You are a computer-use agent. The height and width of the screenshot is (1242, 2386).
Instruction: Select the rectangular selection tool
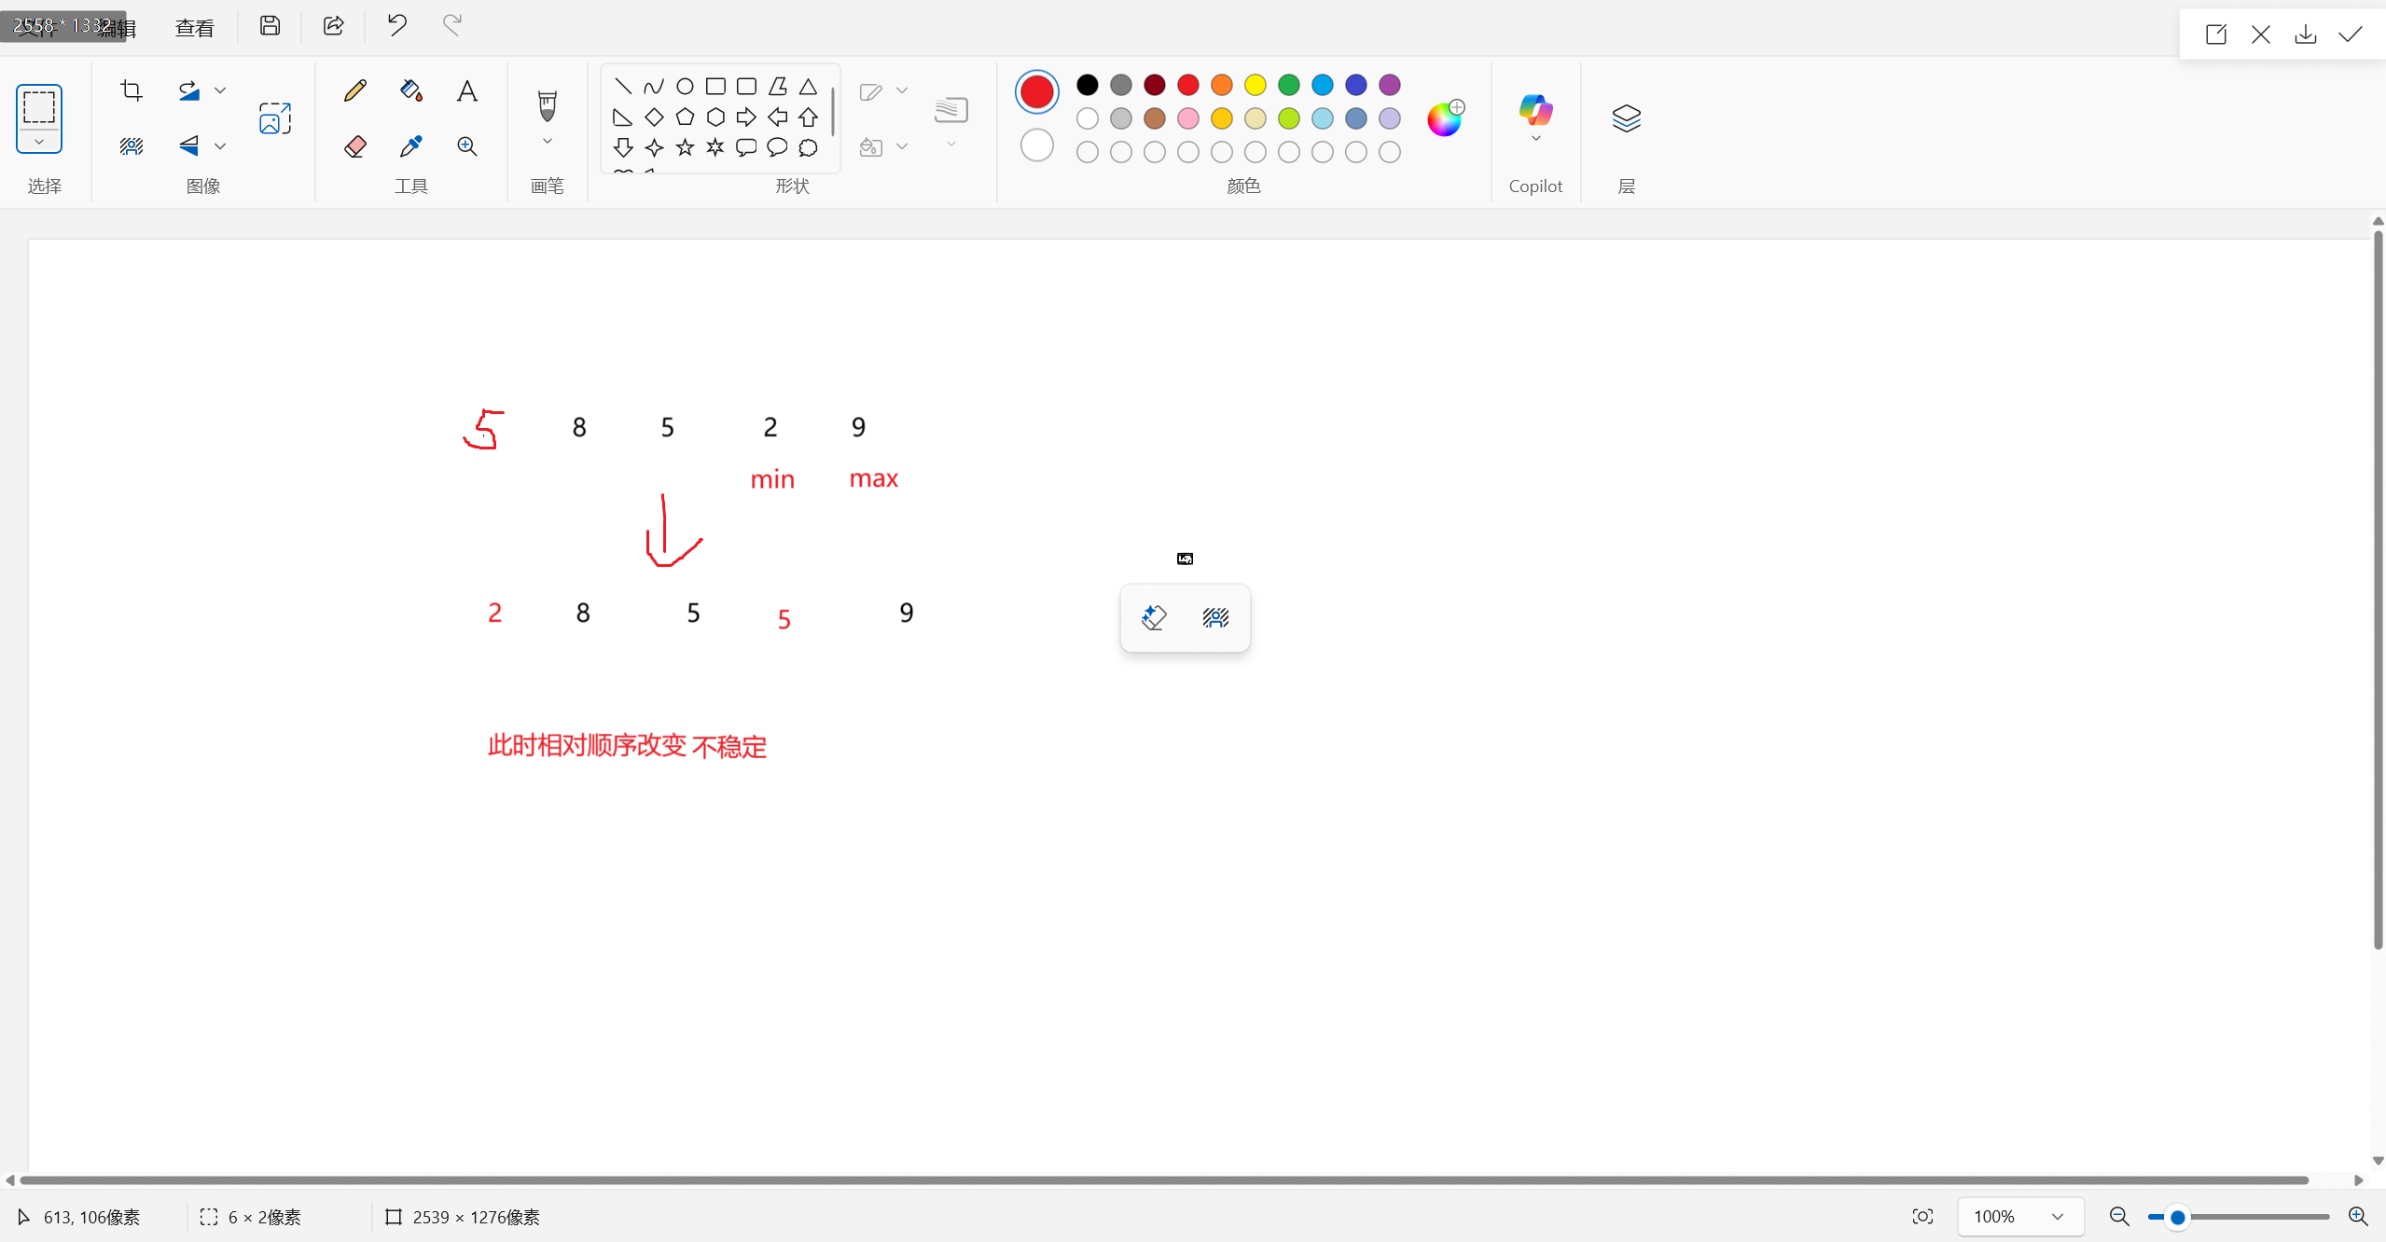pos(39,107)
